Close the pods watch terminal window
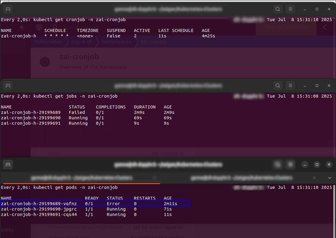 [x=329, y=165]
